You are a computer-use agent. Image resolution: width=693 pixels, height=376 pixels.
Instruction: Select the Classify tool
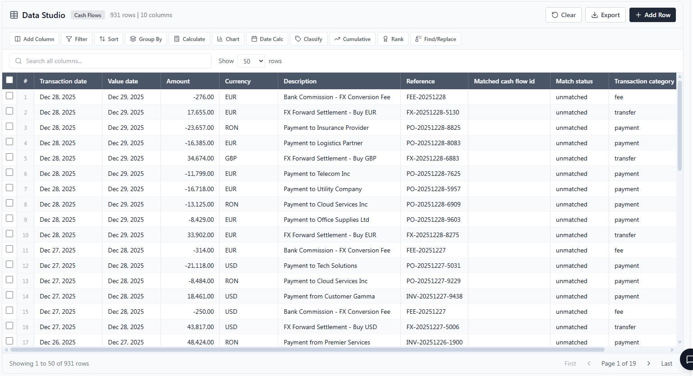click(x=308, y=39)
